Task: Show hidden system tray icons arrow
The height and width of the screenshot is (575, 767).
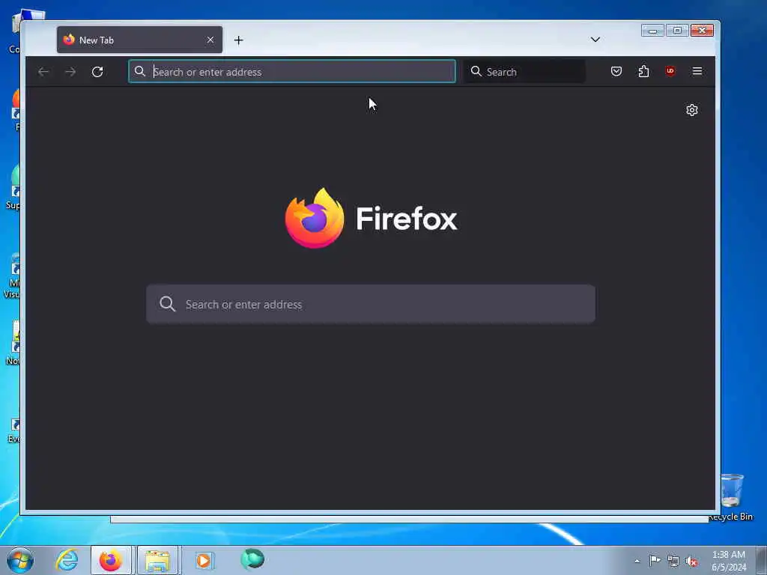Action: 637,561
